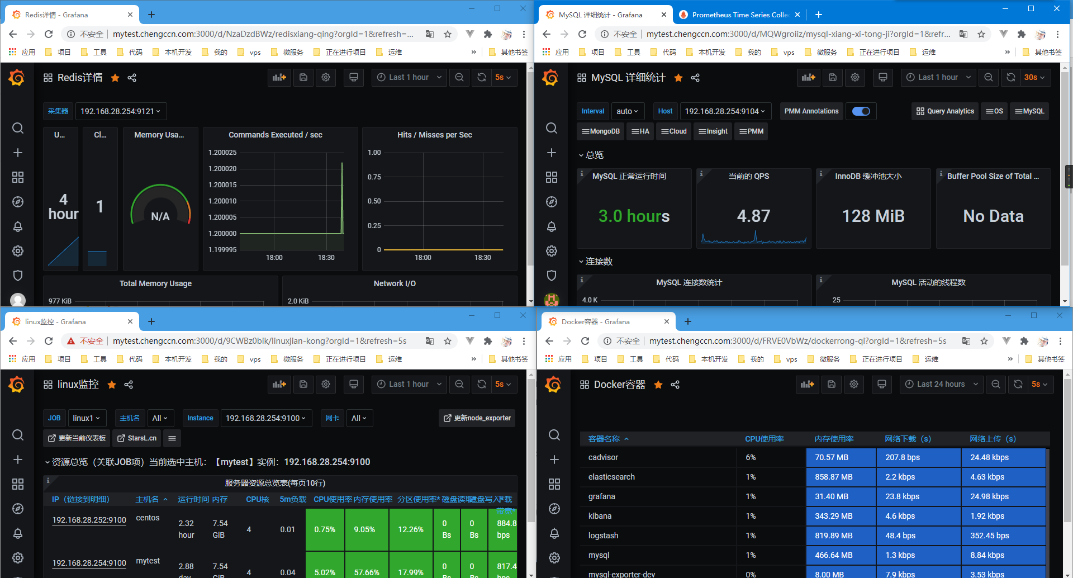Click Add panel icon in Redis dashboard

coord(279,78)
